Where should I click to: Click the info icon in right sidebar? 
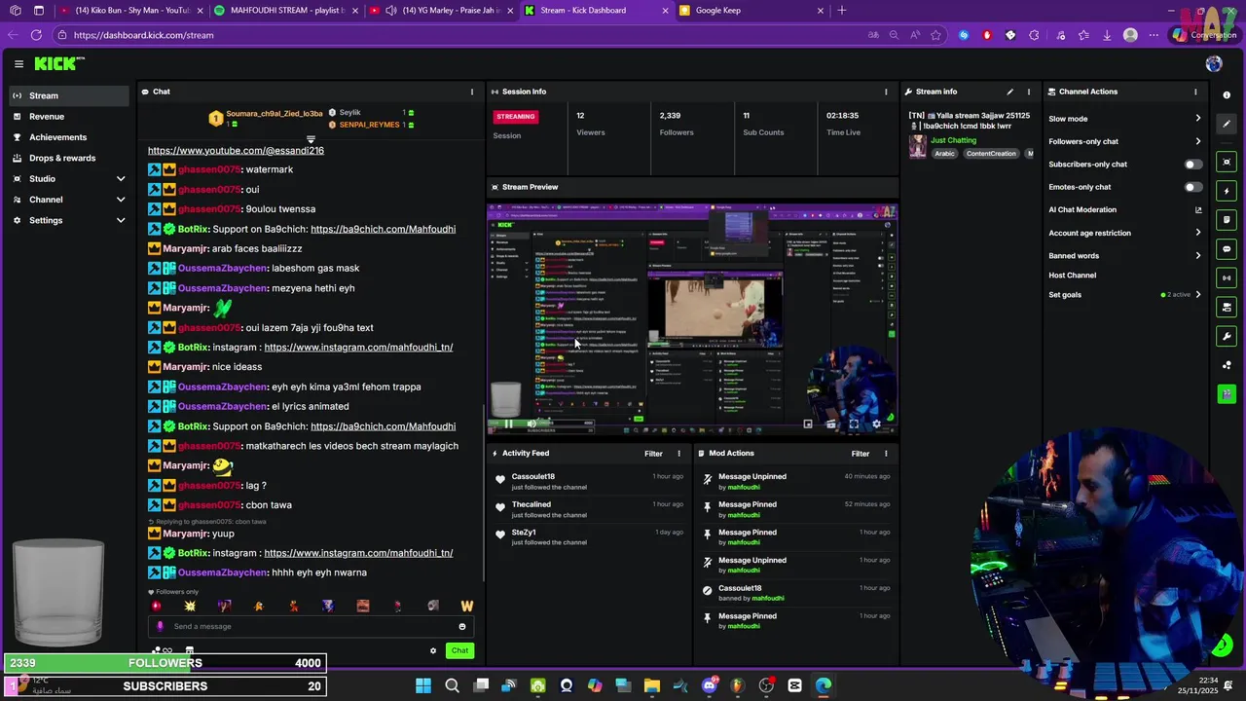[1227, 95]
